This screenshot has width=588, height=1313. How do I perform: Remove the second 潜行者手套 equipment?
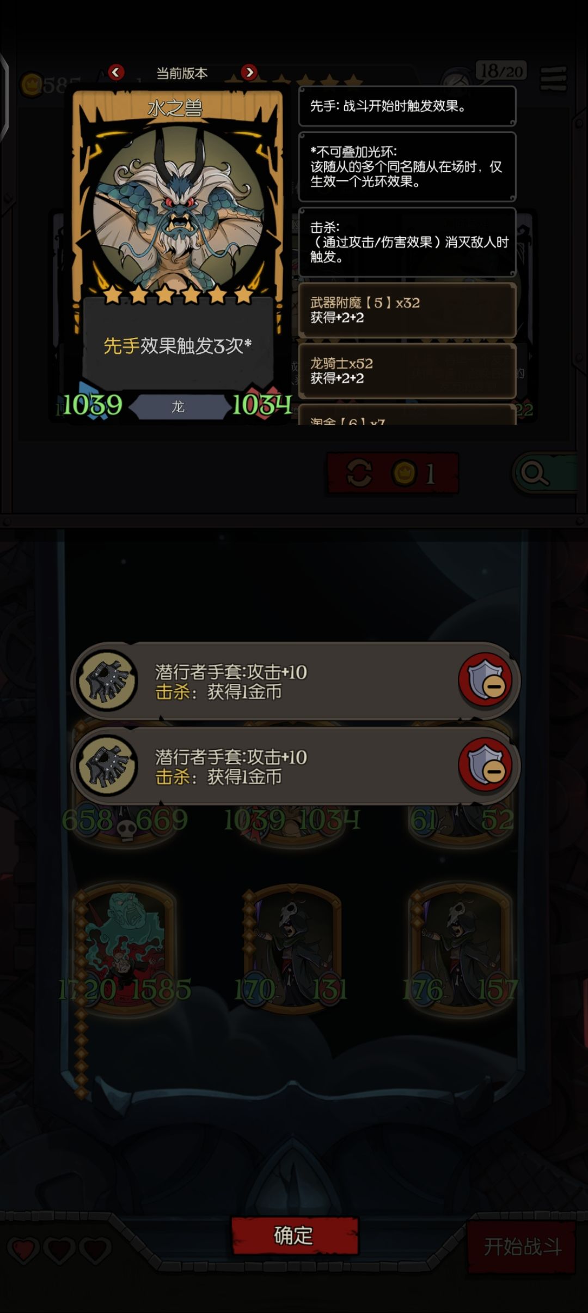[x=486, y=764]
